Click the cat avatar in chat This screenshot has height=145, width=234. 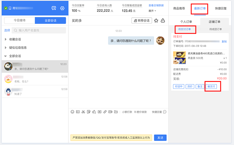pyautogui.click(x=160, y=40)
